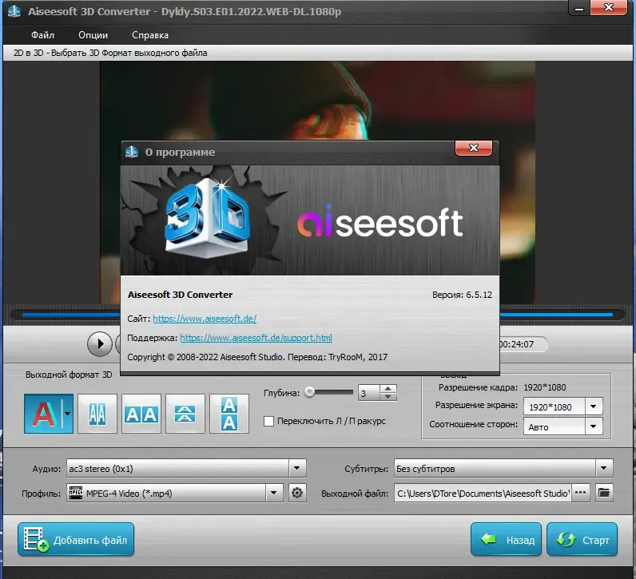
Task: Decrease depth value with down arrow
Action: [x=388, y=397]
